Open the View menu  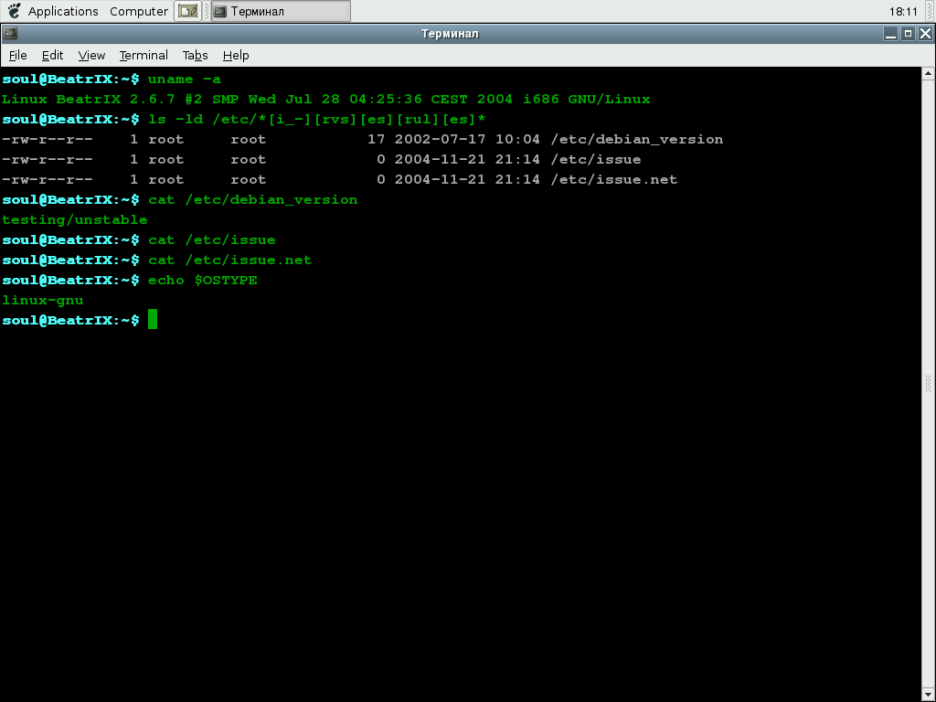91,56
